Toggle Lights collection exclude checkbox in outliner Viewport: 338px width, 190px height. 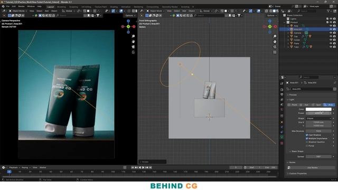[327, 19]
